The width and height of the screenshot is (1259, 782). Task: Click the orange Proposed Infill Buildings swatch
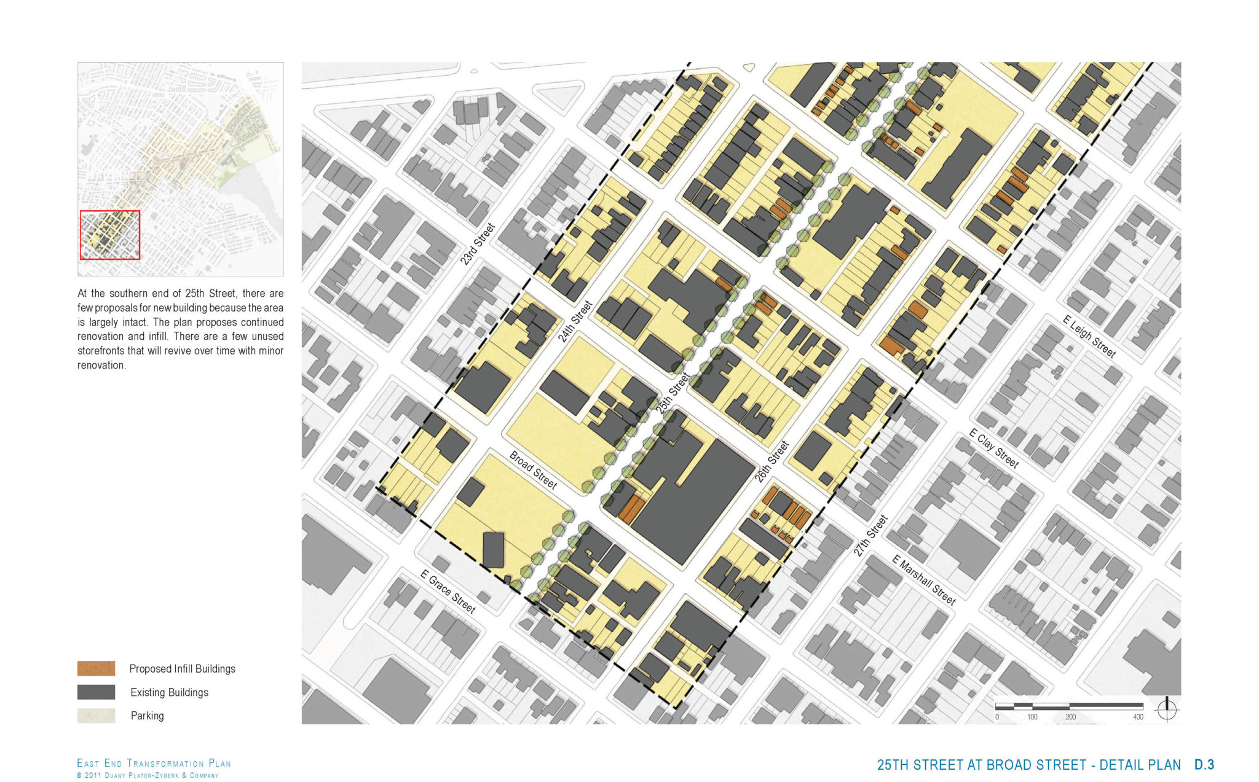tap(96, 668)
